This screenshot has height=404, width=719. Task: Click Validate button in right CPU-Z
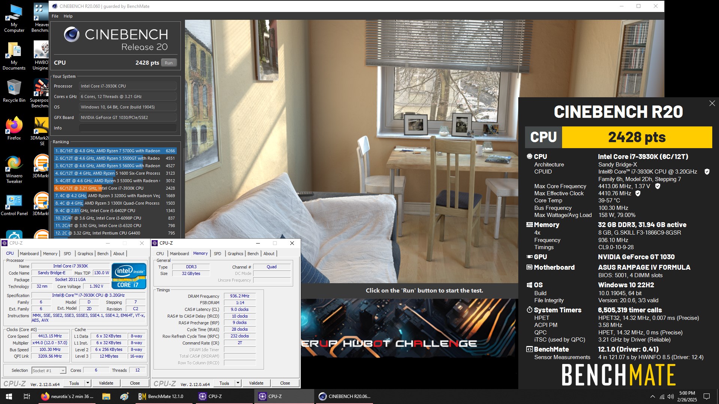[256, 383]
